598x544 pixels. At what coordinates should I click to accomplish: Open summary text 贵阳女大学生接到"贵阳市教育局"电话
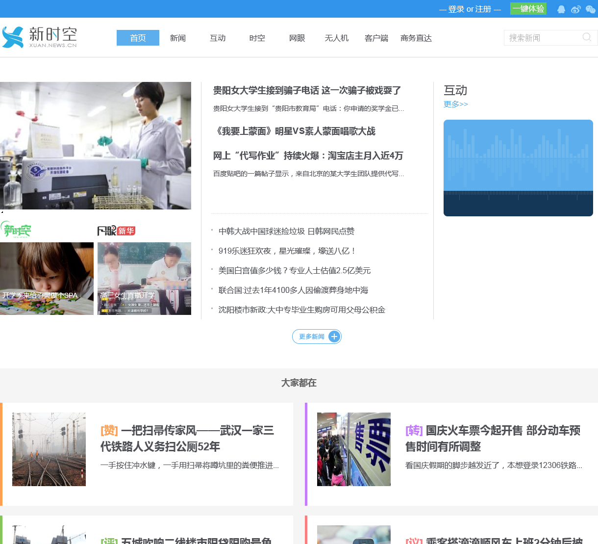coord(309,108)
